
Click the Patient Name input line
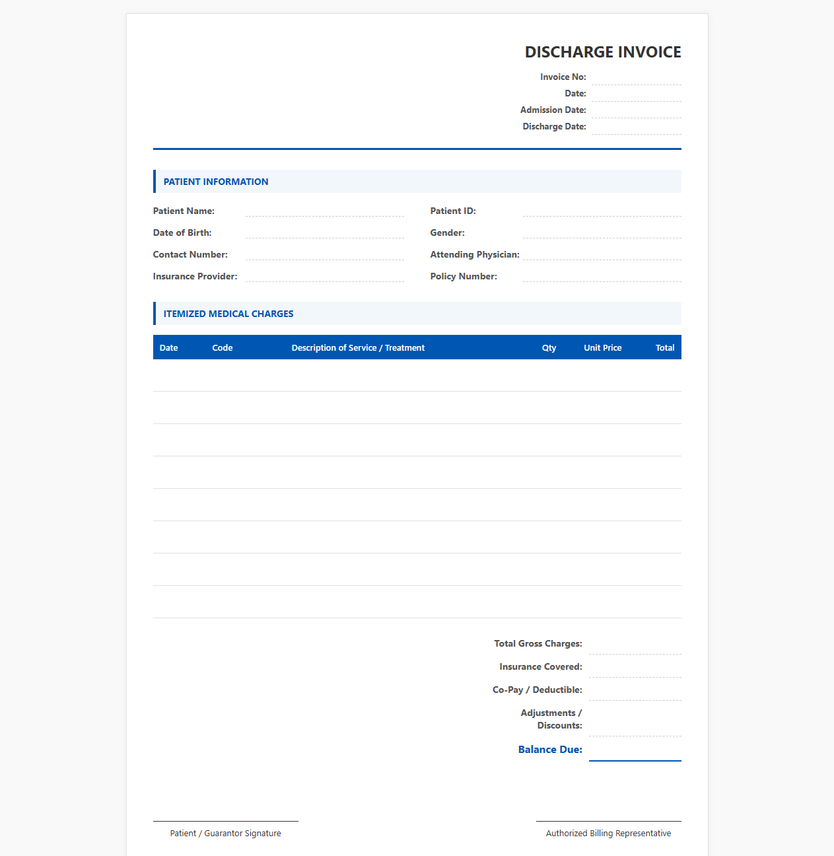tap(324, 211)
